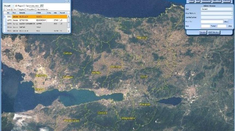Screen dimensions: 235x131
Task: Click the İzmit label on the map
Action: click(144, 76)
